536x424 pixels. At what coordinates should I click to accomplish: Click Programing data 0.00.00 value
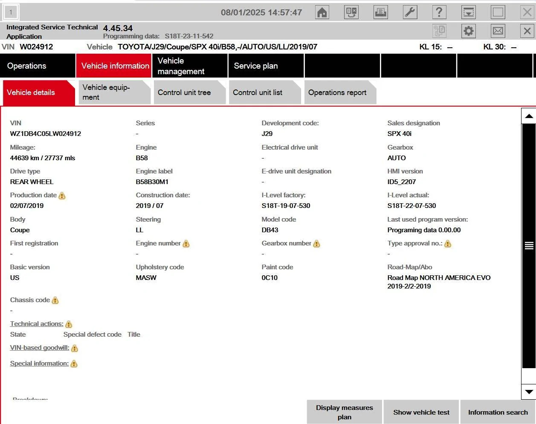click(x=424, y=230)
